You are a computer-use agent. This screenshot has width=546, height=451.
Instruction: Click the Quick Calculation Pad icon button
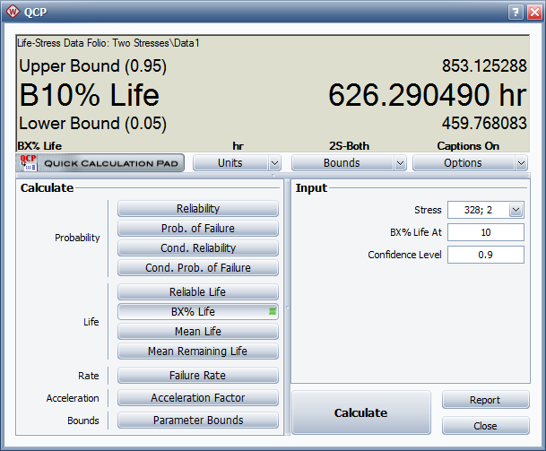(100, 163)
